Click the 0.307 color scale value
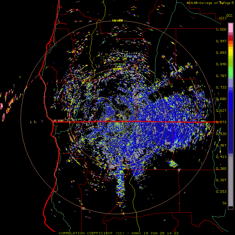The image size is (235, 235). pyautogui.click(x=221, y=180)
